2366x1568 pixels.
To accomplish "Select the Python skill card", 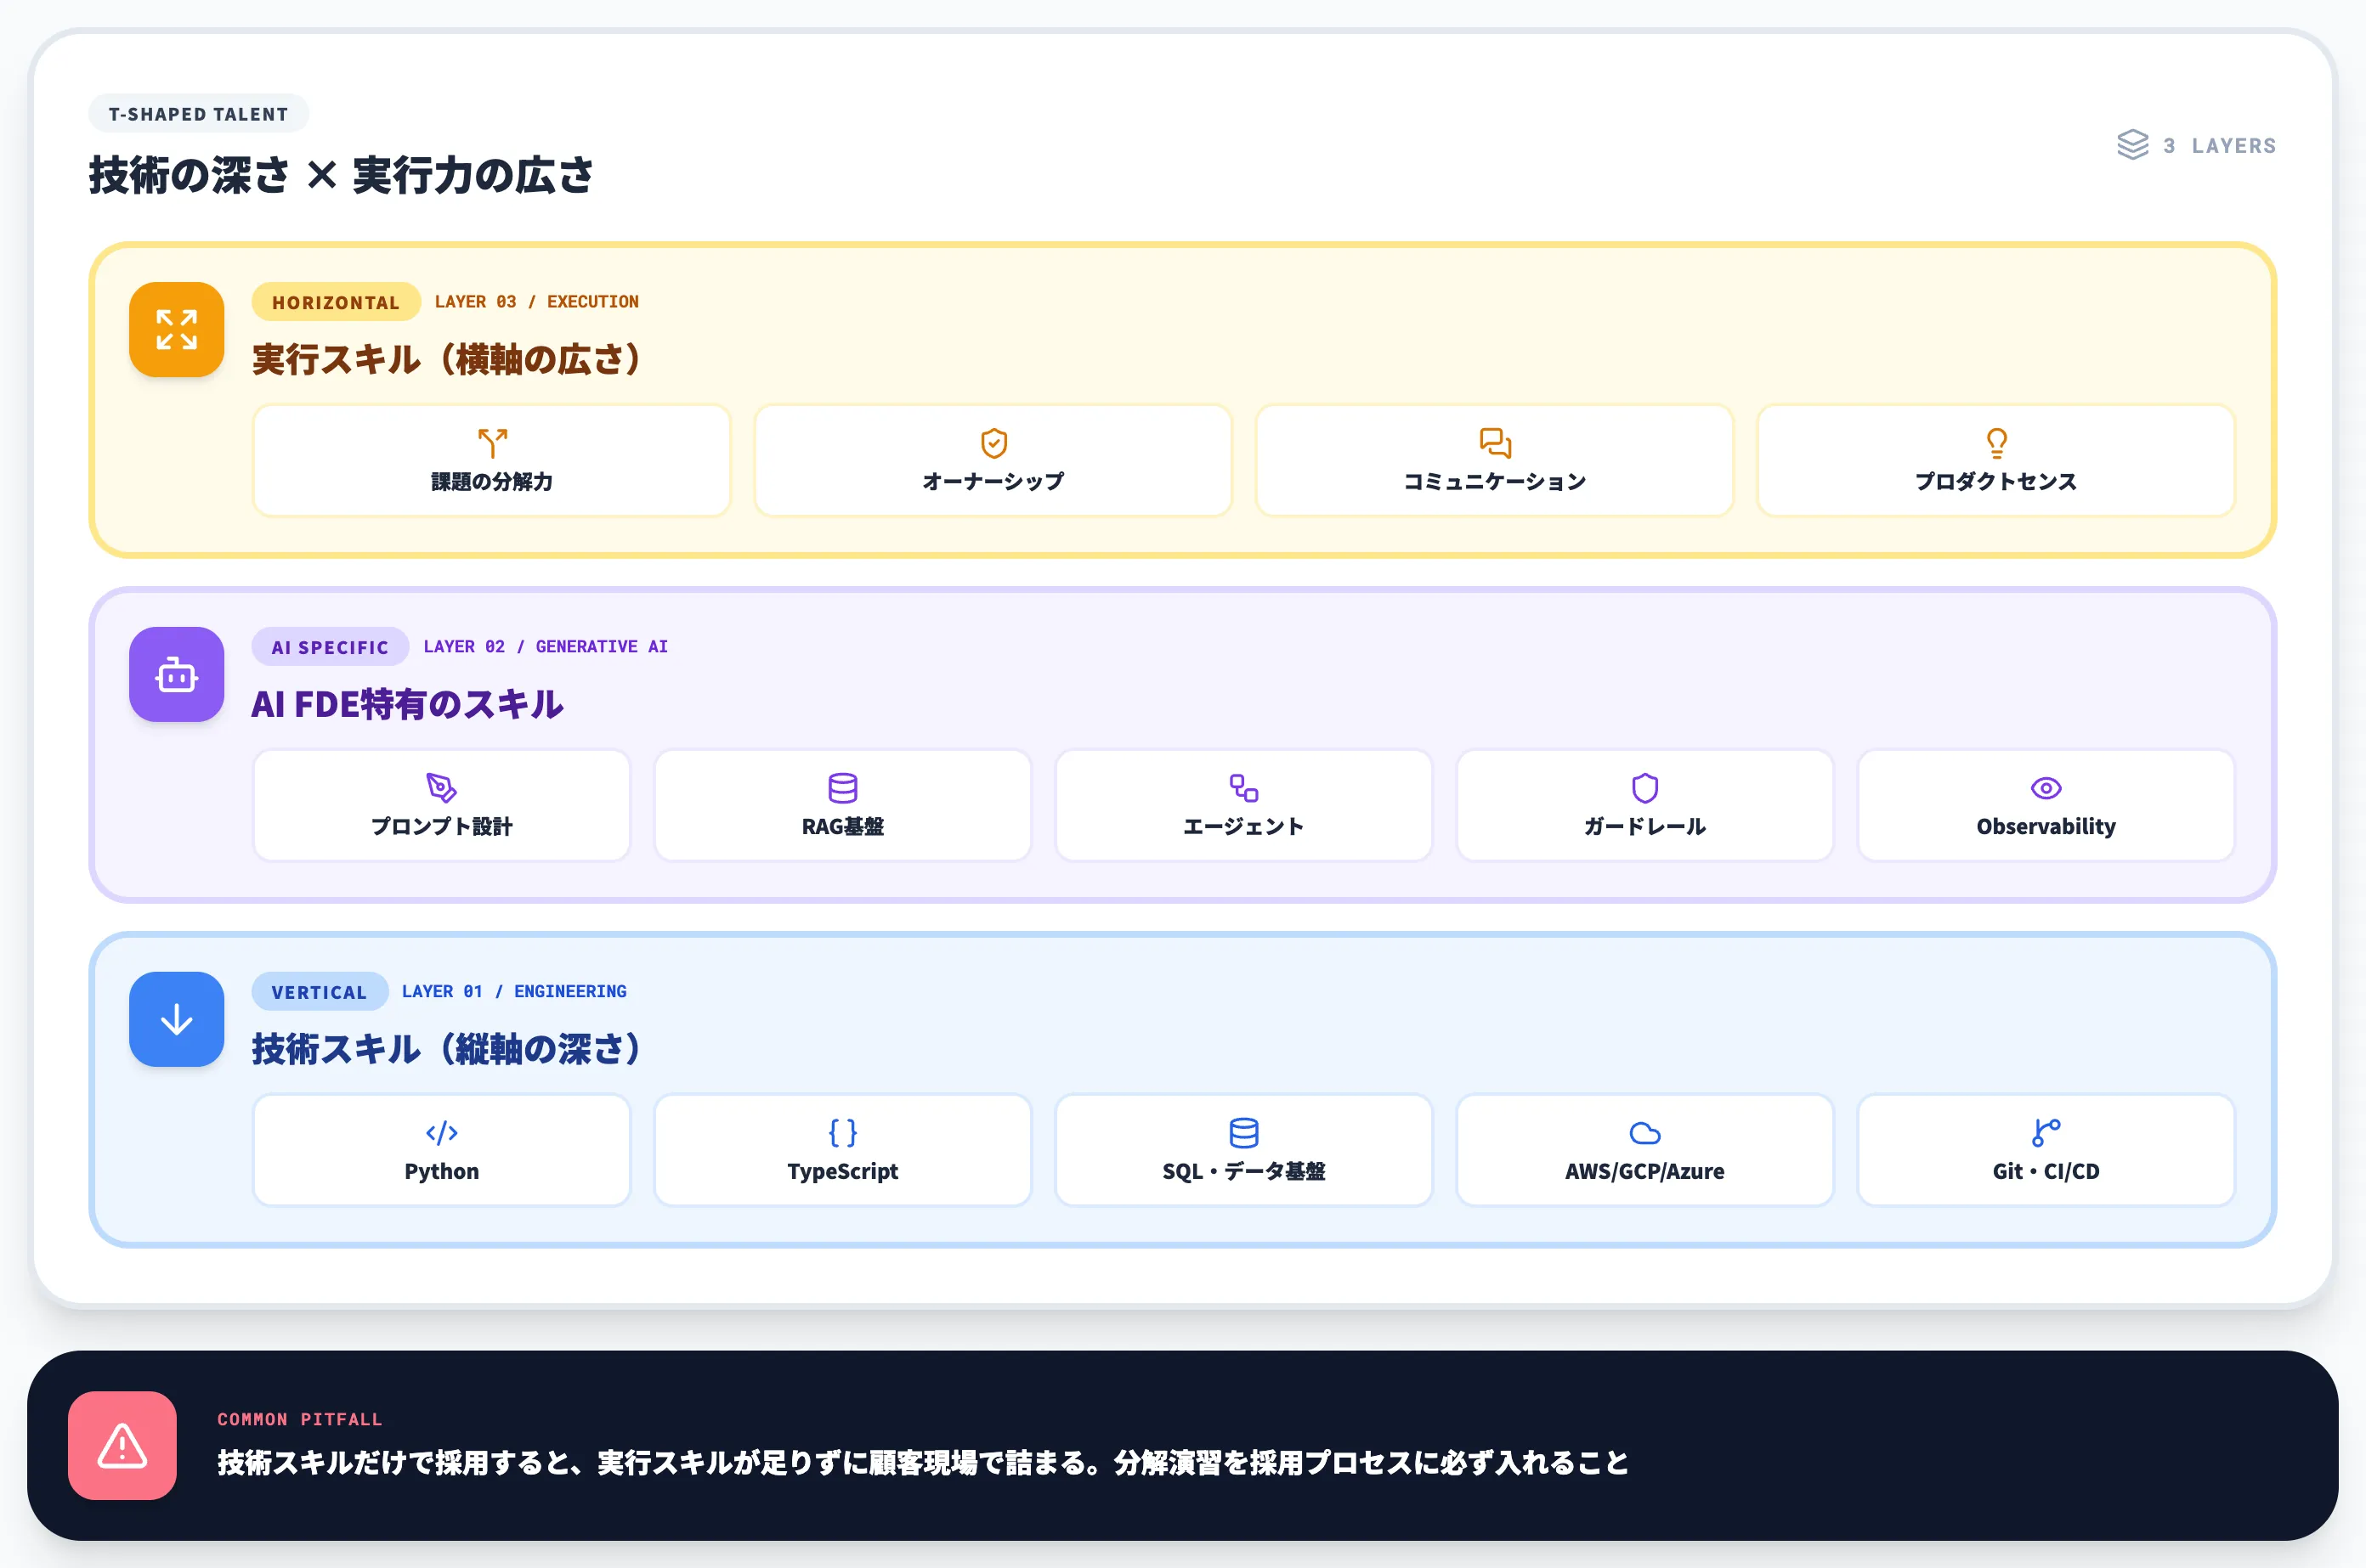I will [441, 1150].
